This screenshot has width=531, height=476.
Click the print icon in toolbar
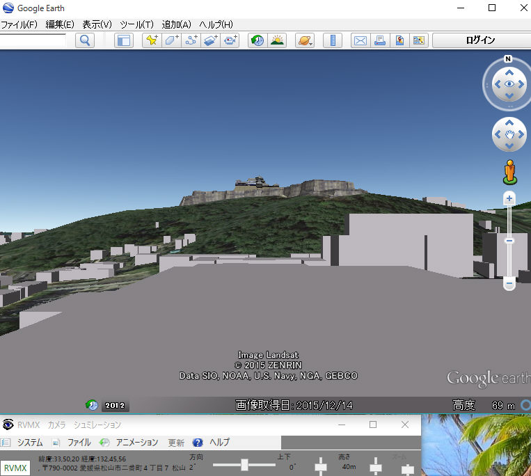(379, 40)
